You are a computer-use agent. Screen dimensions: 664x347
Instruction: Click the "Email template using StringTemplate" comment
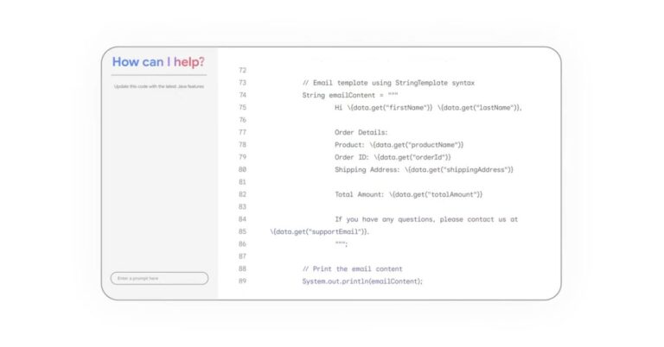(x=388, y=83)
